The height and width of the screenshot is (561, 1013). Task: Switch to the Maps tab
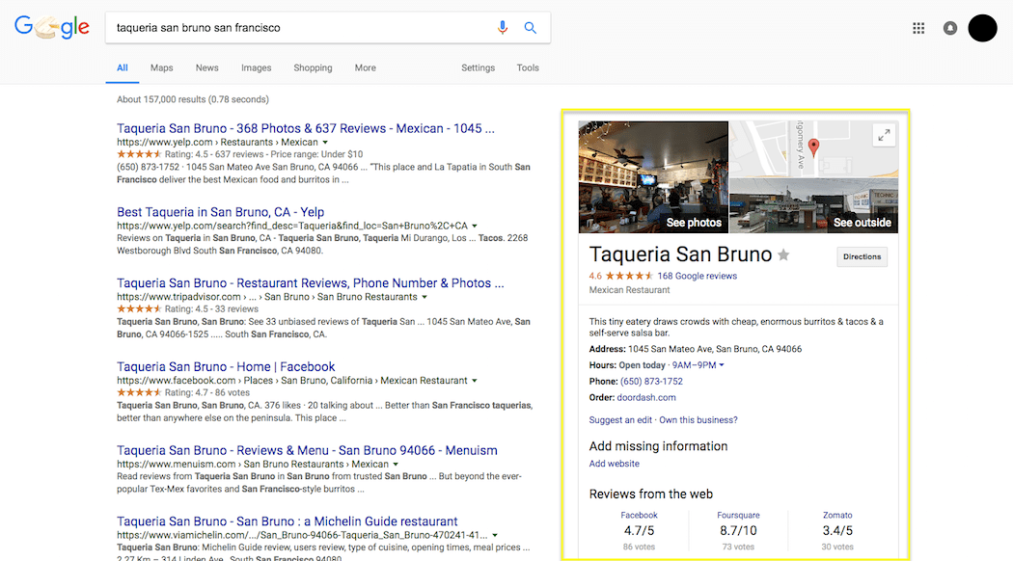(x=161, y=67)
